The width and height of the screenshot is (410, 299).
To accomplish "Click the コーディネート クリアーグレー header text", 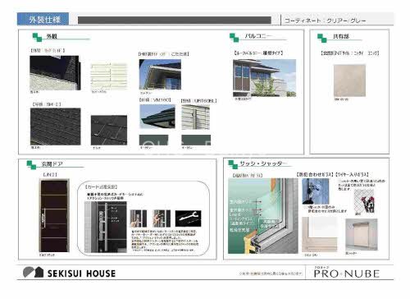I will [x=325, y=21].
